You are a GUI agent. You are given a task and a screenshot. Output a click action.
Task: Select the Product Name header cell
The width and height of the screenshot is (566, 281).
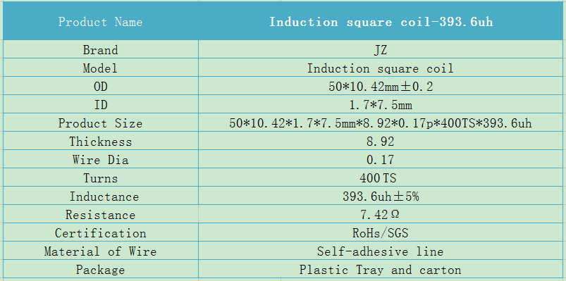[x=100, y=21]
